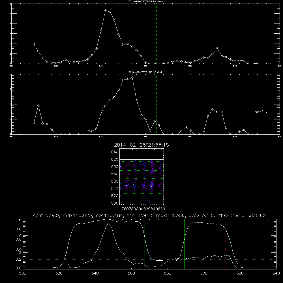Click the first diamond marker of dawn curve
Viewport: 283px width, 283px height.
(34, 44)
